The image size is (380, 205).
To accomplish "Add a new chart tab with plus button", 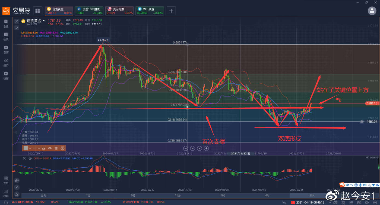I will click(x=171, y=11).
